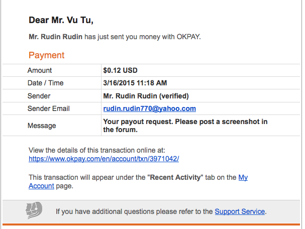Click the payout request message text
305x229 pixels.
tap(185, 126)
